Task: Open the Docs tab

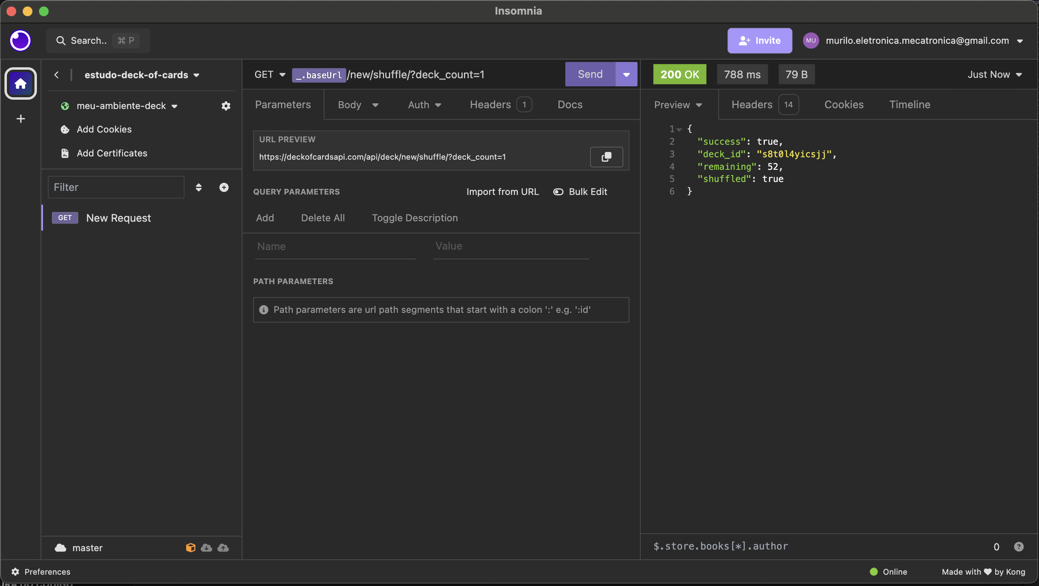Action: click(x=570, y=105)
